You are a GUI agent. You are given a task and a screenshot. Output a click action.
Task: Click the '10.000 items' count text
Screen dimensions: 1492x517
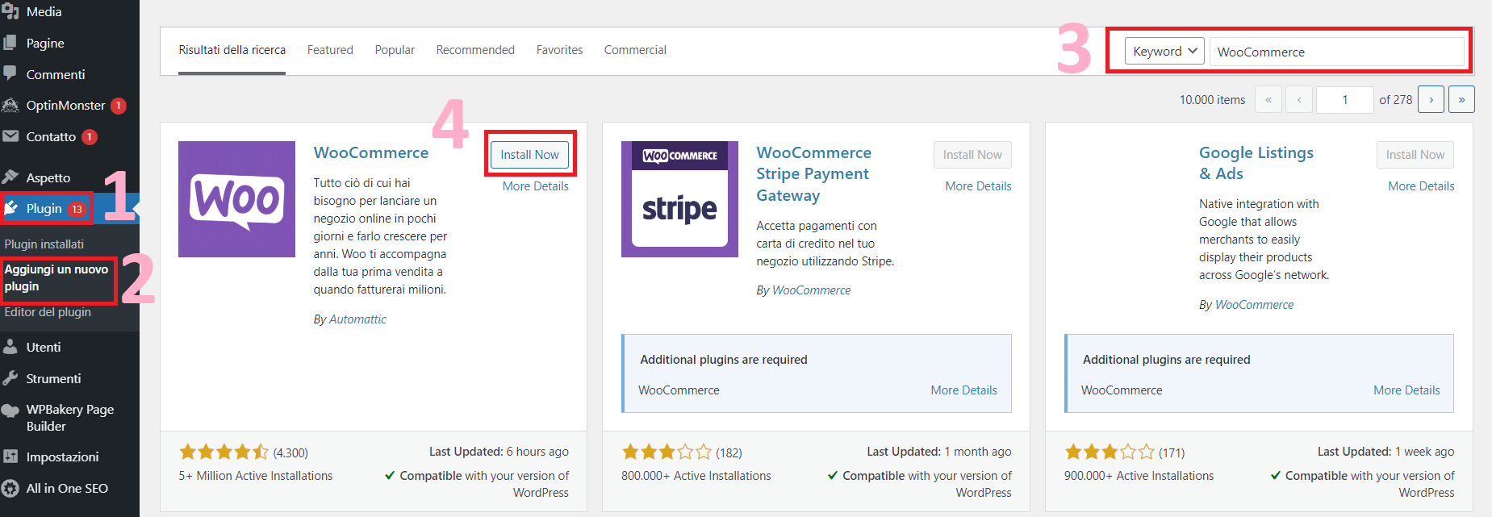tap(1212, 100)
